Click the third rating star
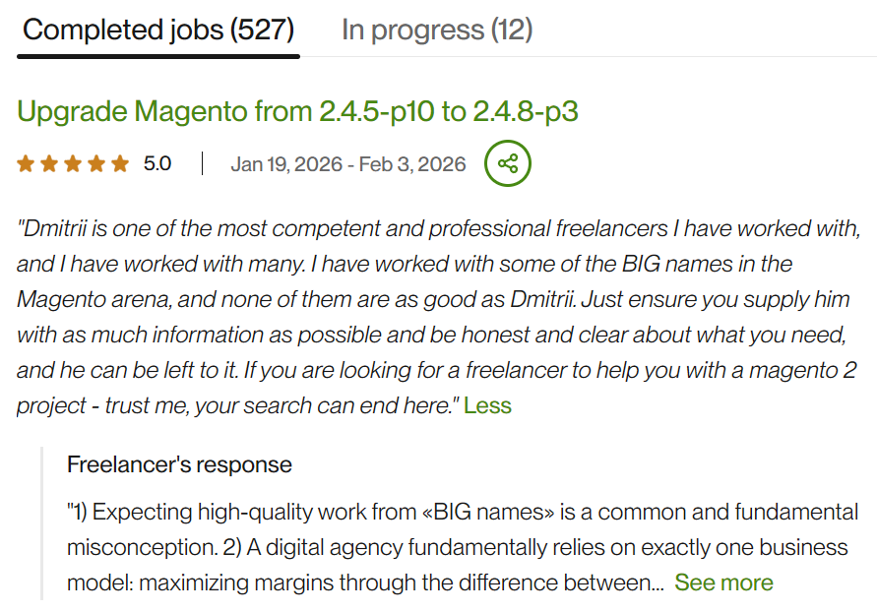 pos(73,164)
